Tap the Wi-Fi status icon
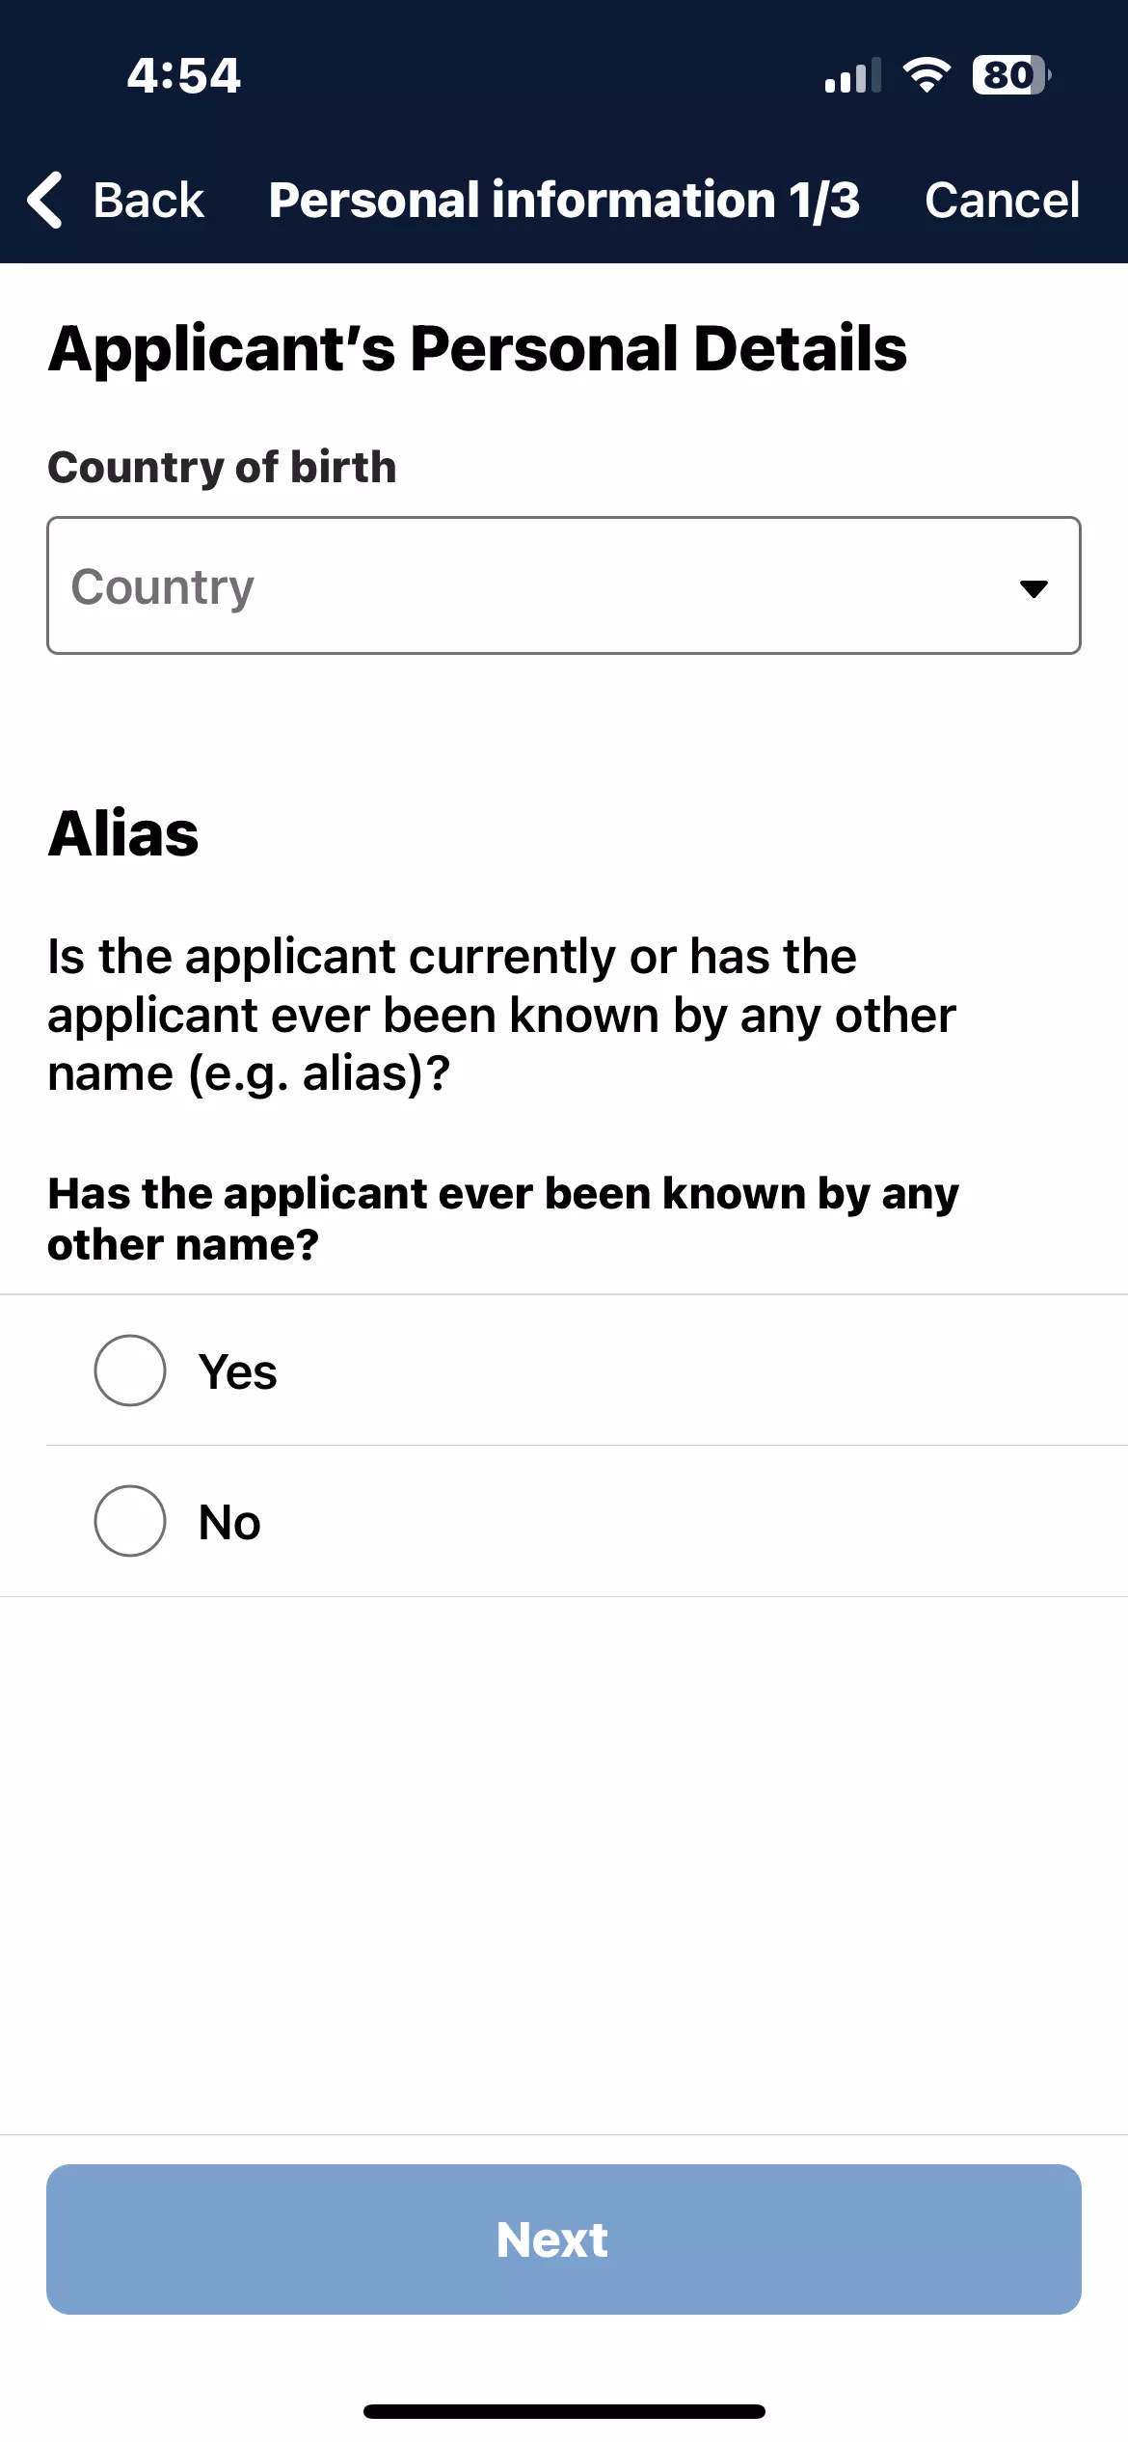 click(927, 74)
